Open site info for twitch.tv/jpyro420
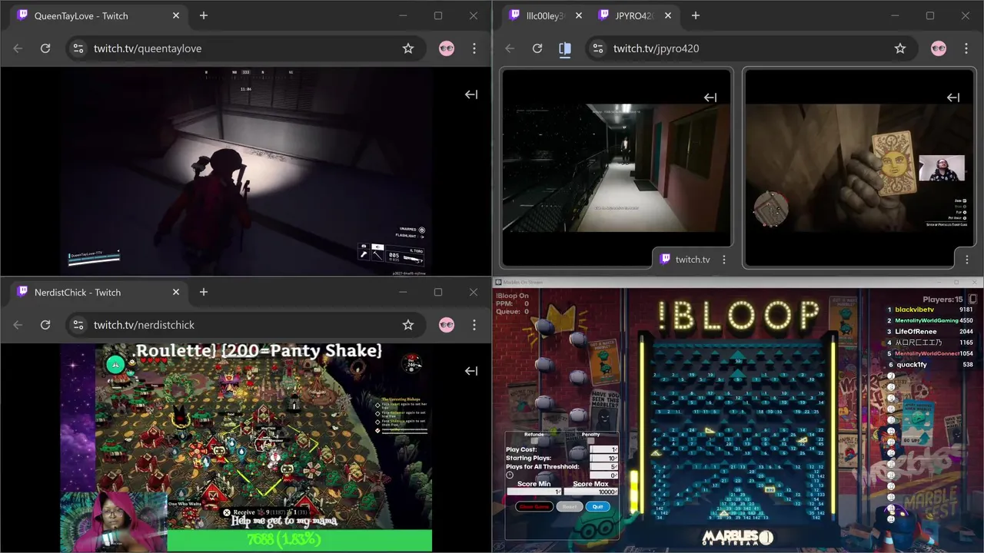Viewport: 984px width, 553px height. point(597,48)
